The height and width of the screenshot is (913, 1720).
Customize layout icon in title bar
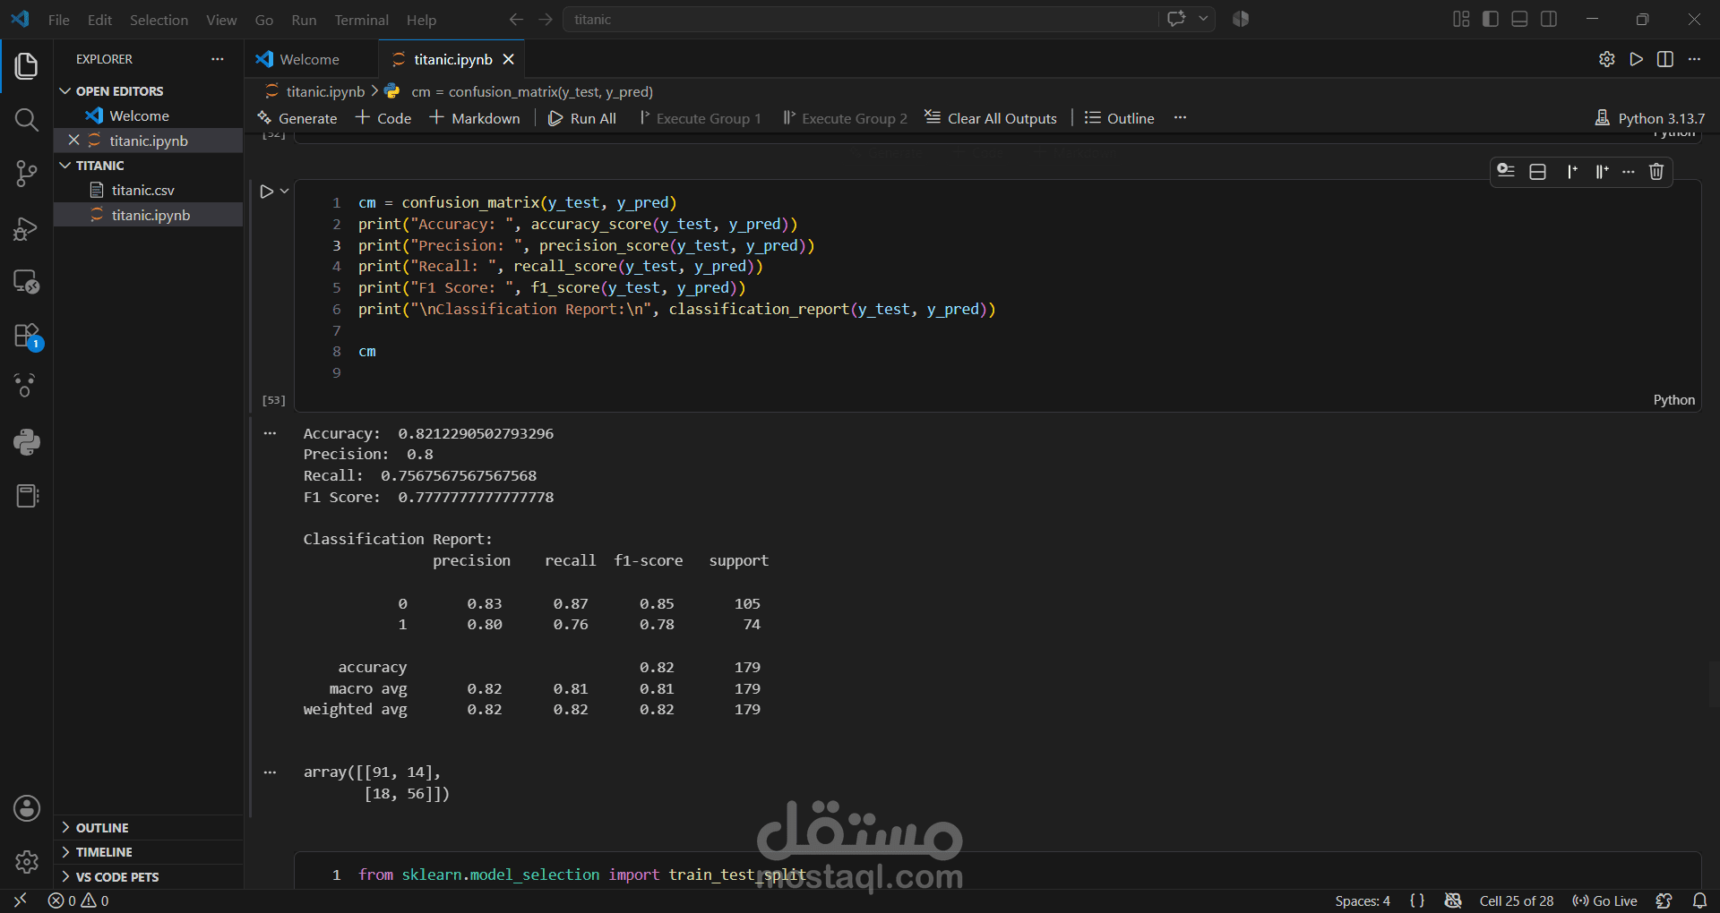coord(1461,20)
